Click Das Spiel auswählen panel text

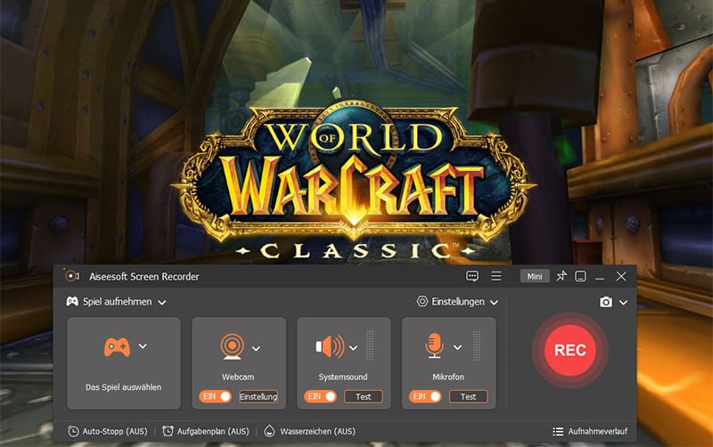(x=123, y=387)
